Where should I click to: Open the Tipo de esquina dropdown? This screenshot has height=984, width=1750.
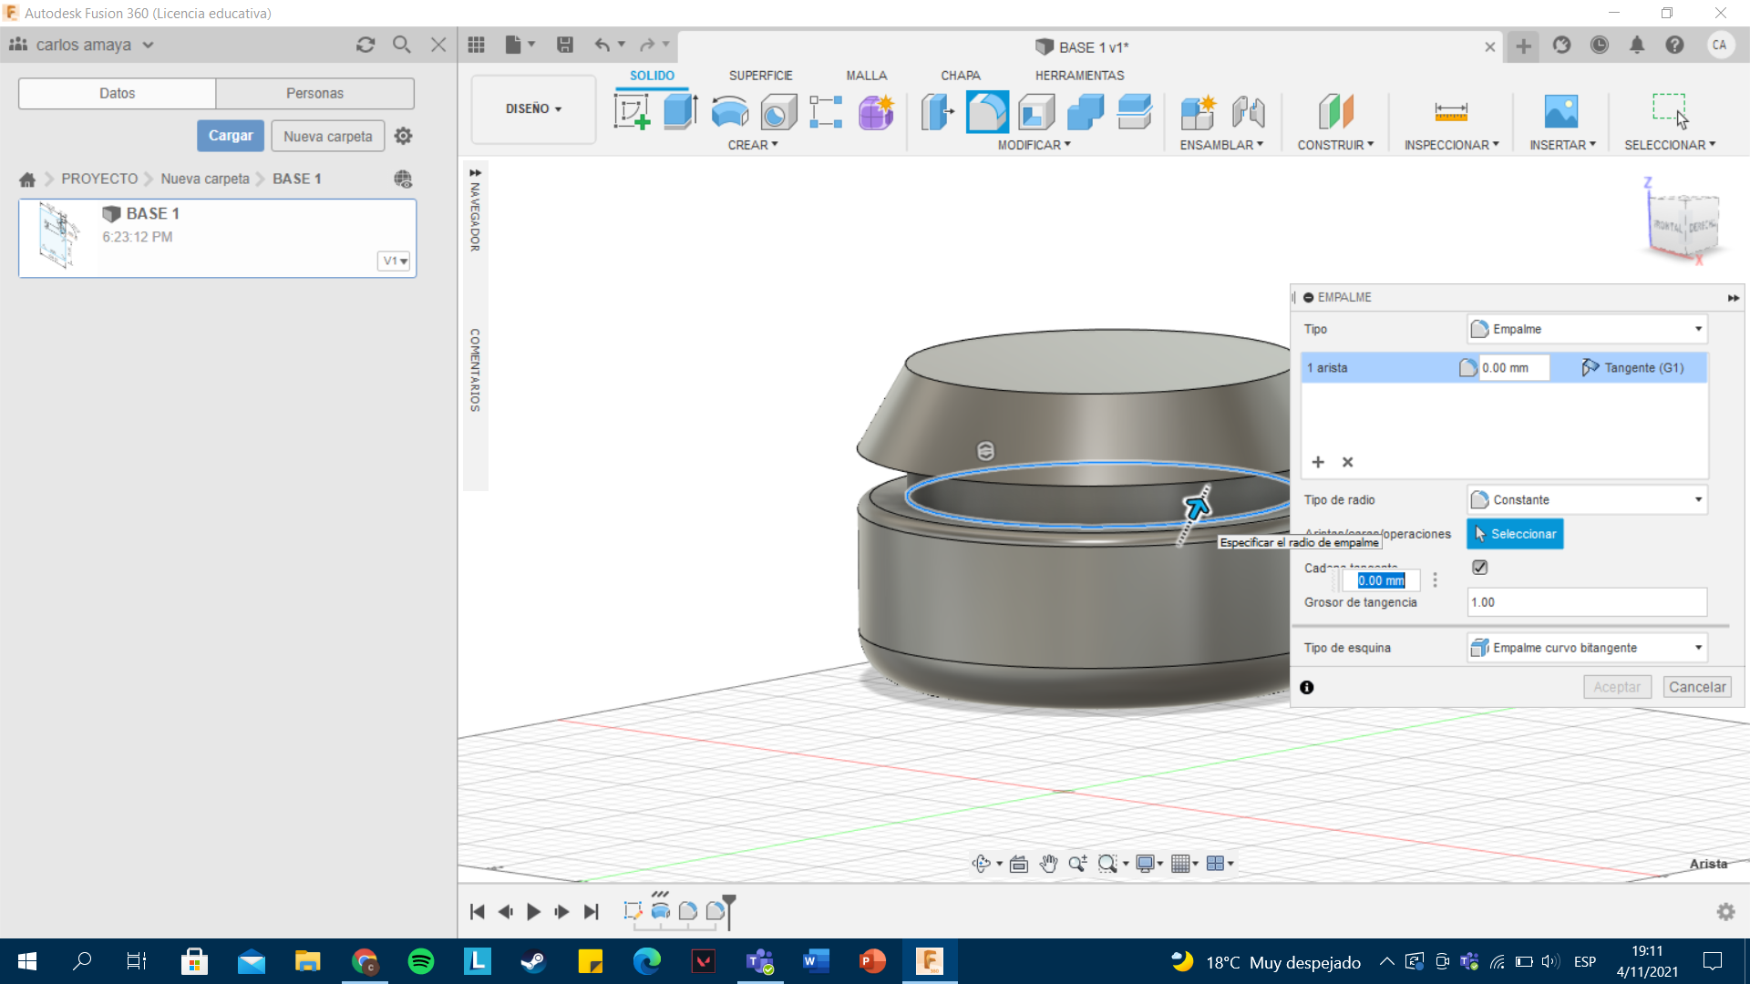coord(1587,648)
